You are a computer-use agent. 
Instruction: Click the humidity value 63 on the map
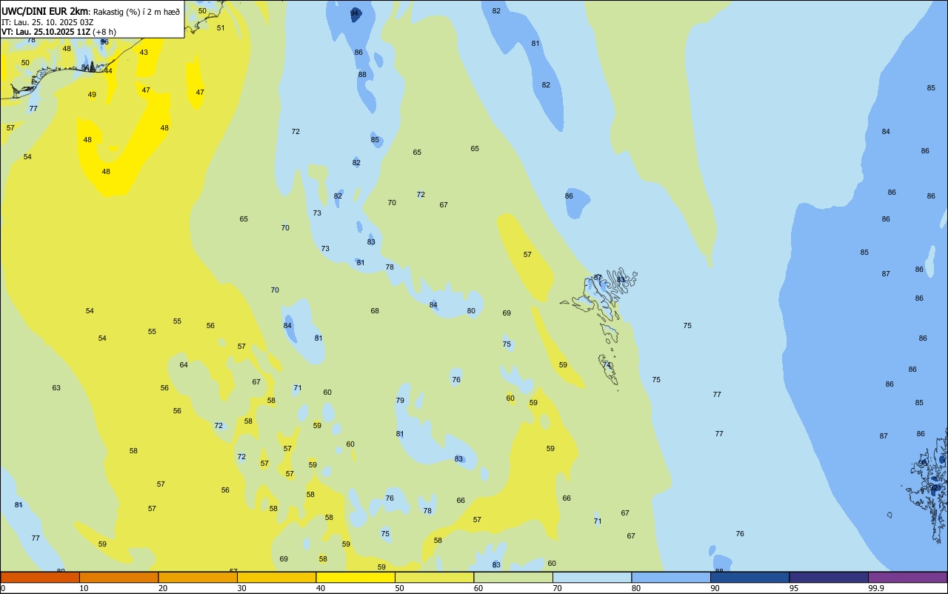coord(56,387)
